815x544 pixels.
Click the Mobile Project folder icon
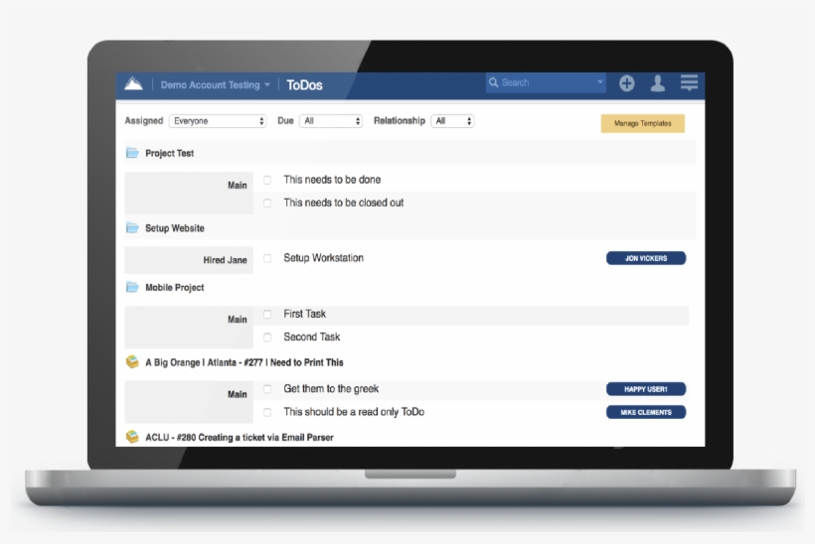(x=132, y=288)
